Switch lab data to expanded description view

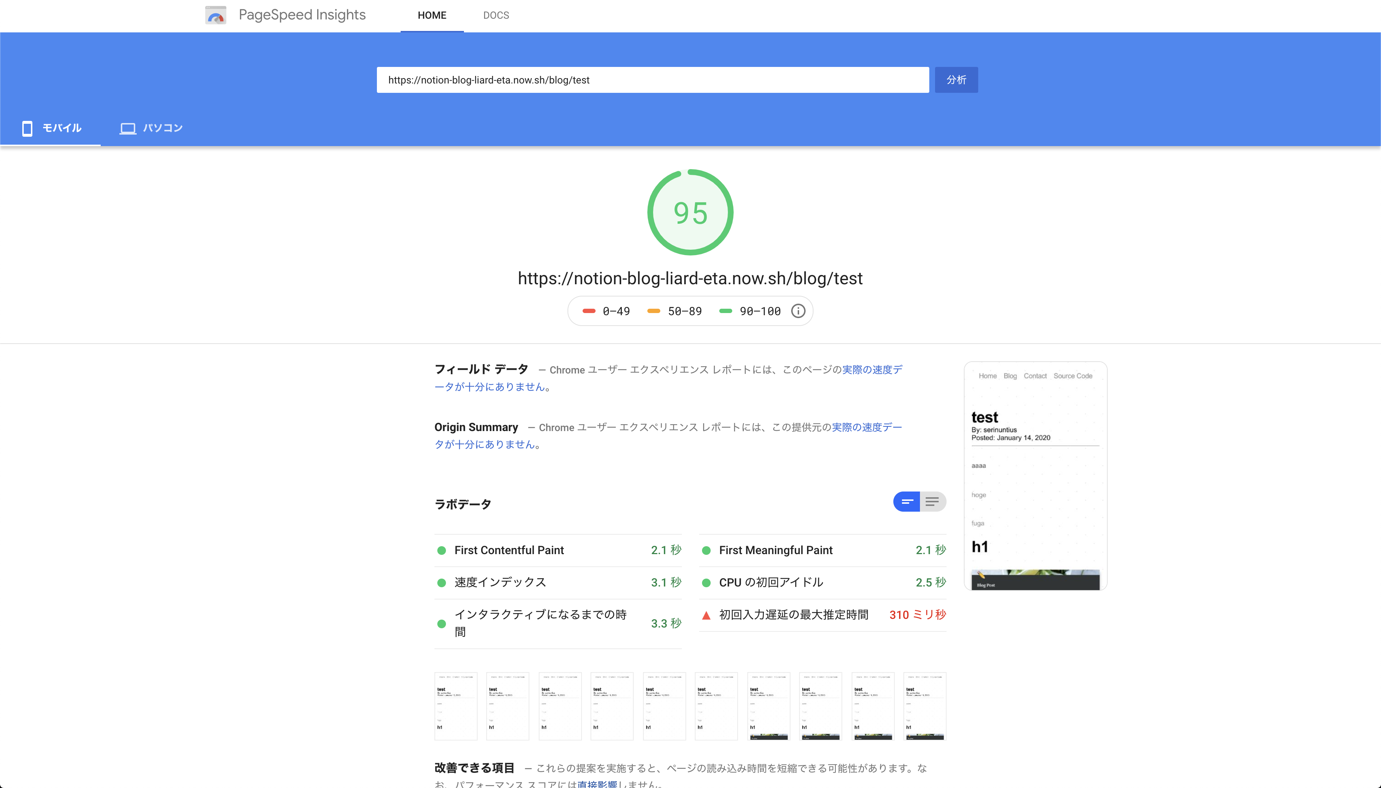pyautogui.click(x=932, y=502)
